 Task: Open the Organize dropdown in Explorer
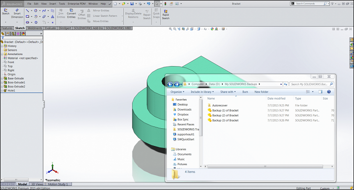tap(177, 92)
